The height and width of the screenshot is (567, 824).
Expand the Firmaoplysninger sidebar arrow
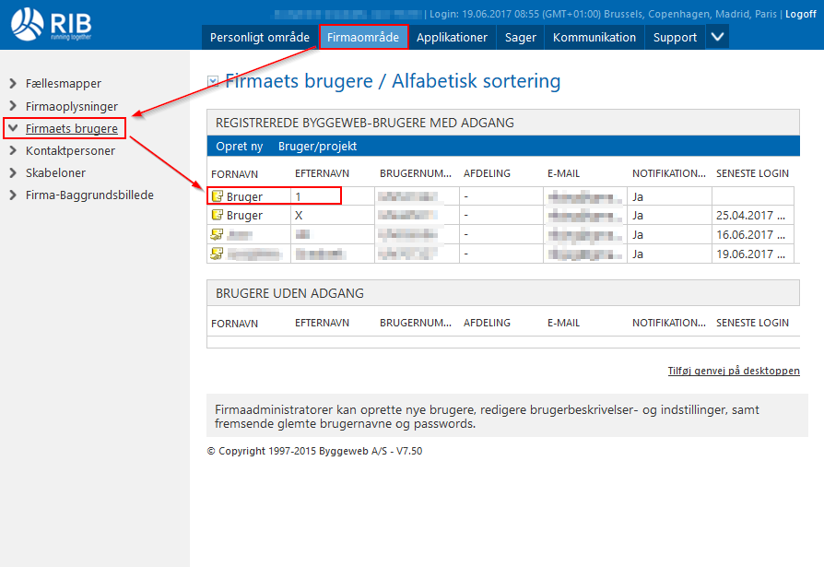[13, 107]
